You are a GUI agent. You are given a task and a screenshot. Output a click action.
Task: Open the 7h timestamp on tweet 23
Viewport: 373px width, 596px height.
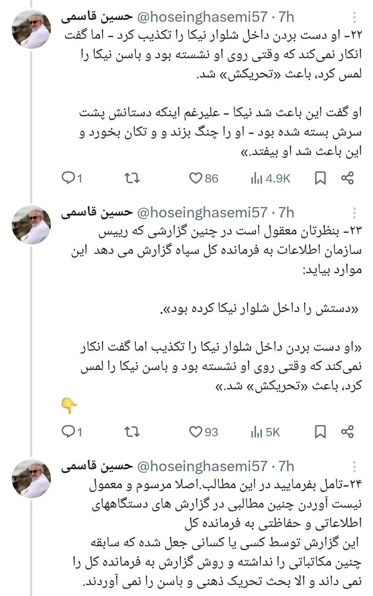286,213
